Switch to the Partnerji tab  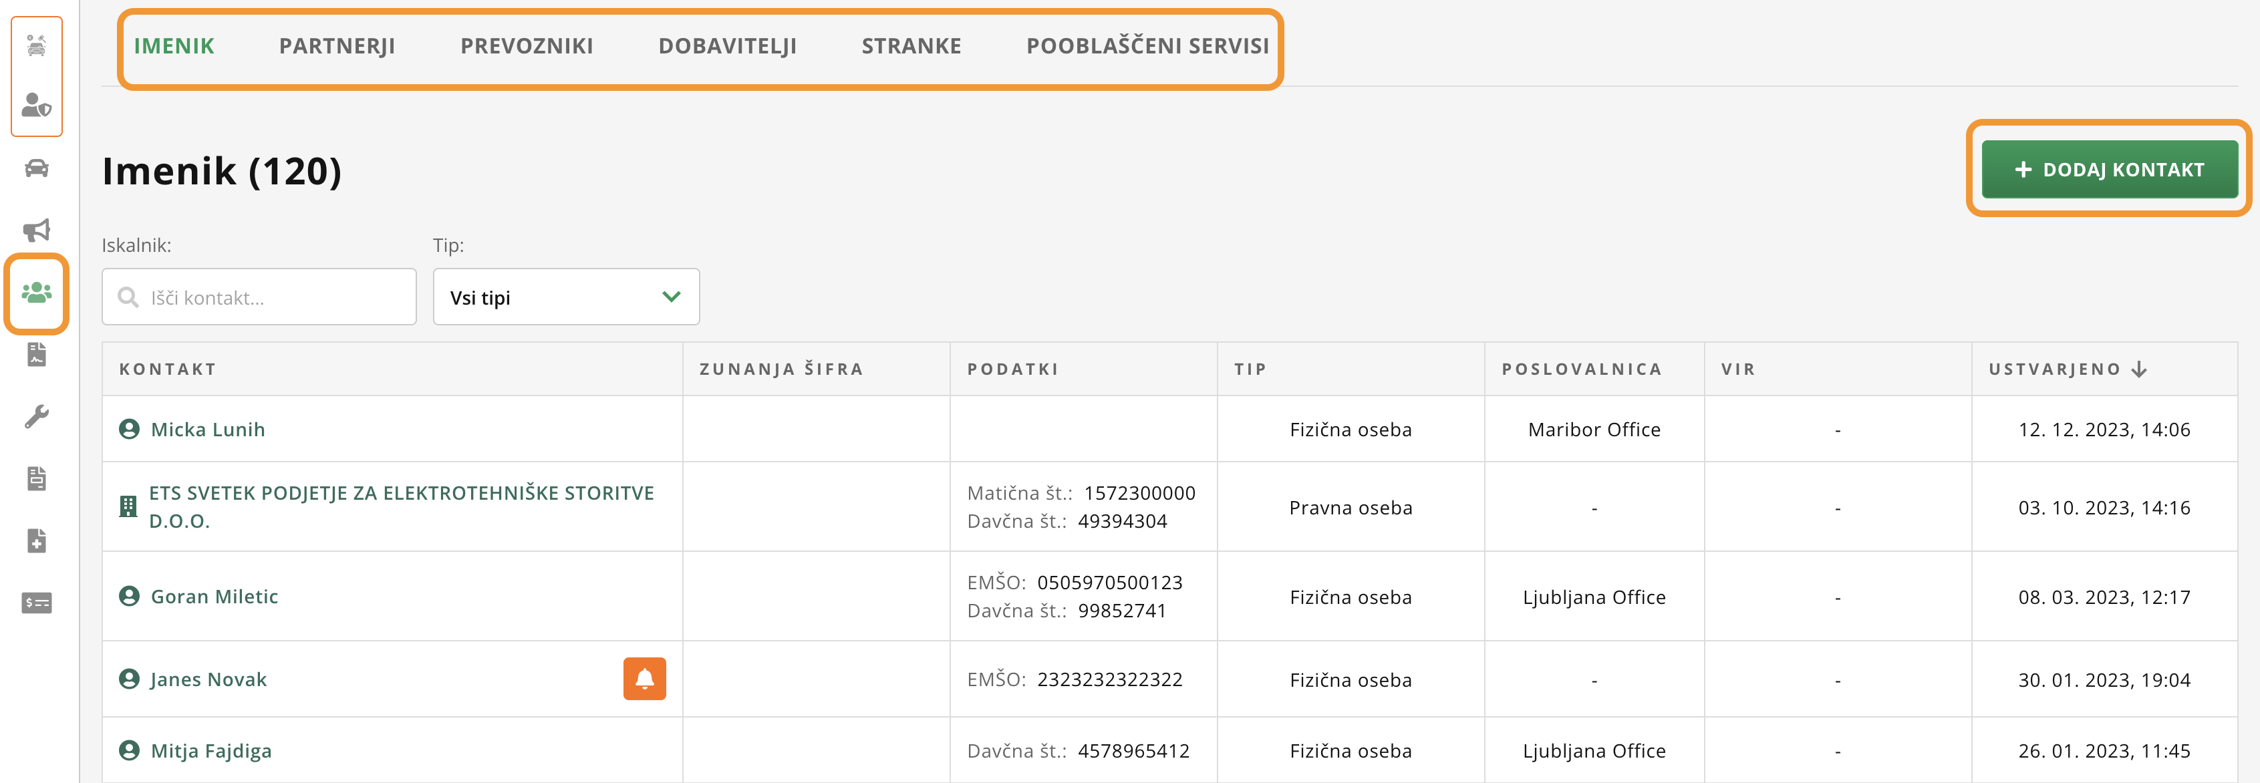point(337,47)
